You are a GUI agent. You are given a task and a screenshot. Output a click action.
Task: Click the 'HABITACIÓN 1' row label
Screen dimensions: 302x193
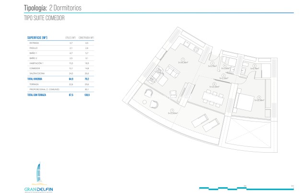tap(36, 63)
